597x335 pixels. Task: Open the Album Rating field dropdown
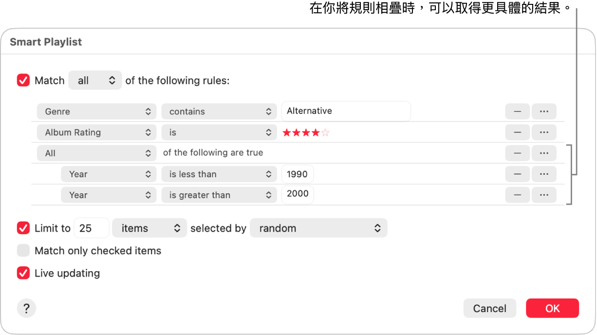pos(96,132)
